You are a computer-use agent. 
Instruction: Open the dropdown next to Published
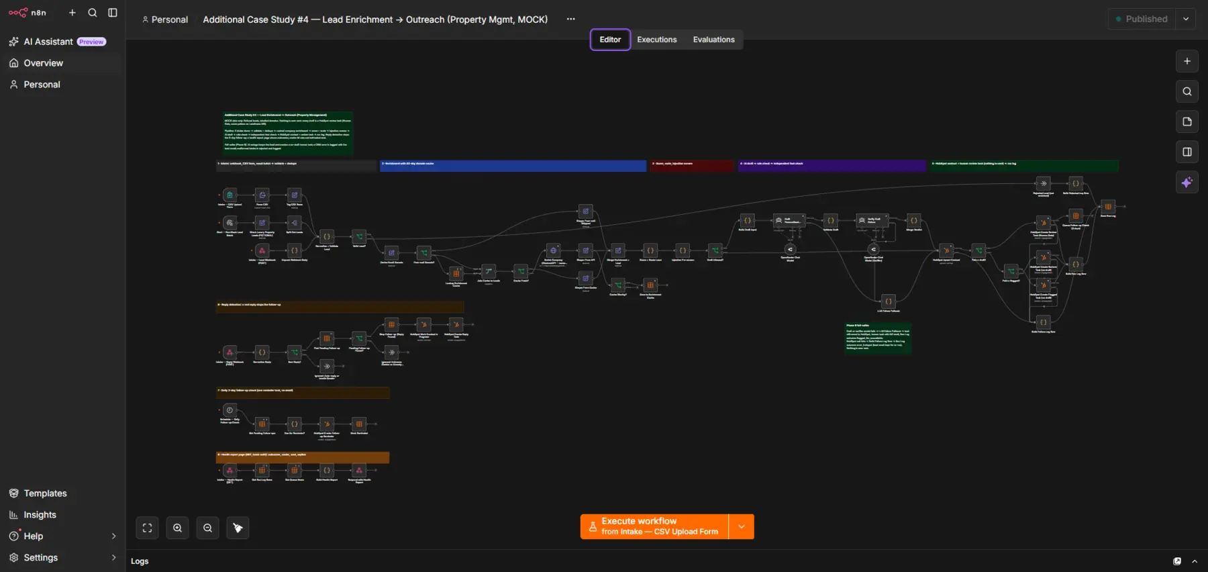(x=1186, y=19)
